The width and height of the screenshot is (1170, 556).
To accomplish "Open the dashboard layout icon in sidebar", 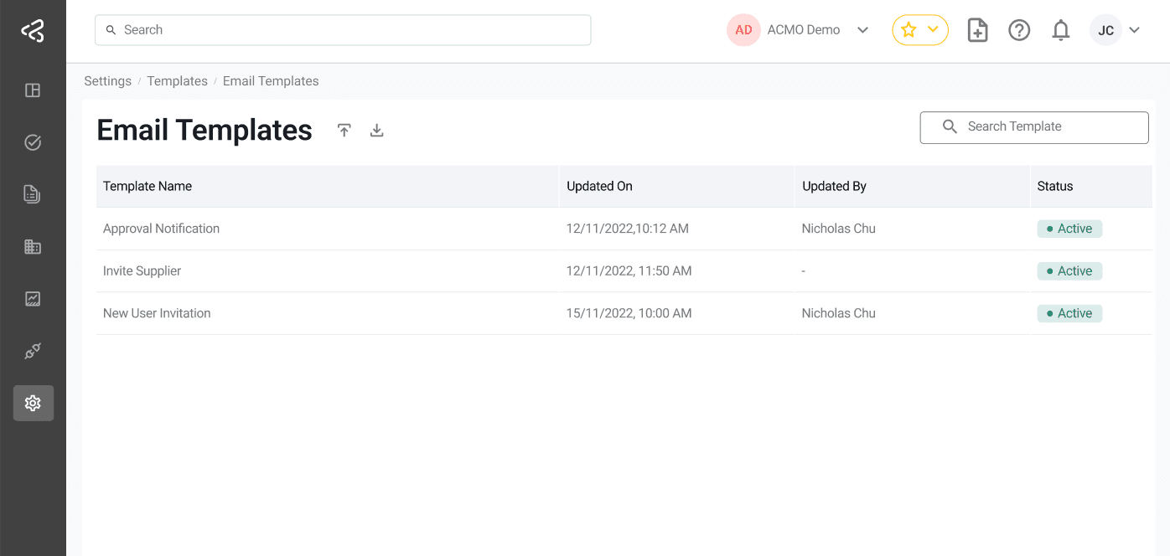I will [33, 90].
